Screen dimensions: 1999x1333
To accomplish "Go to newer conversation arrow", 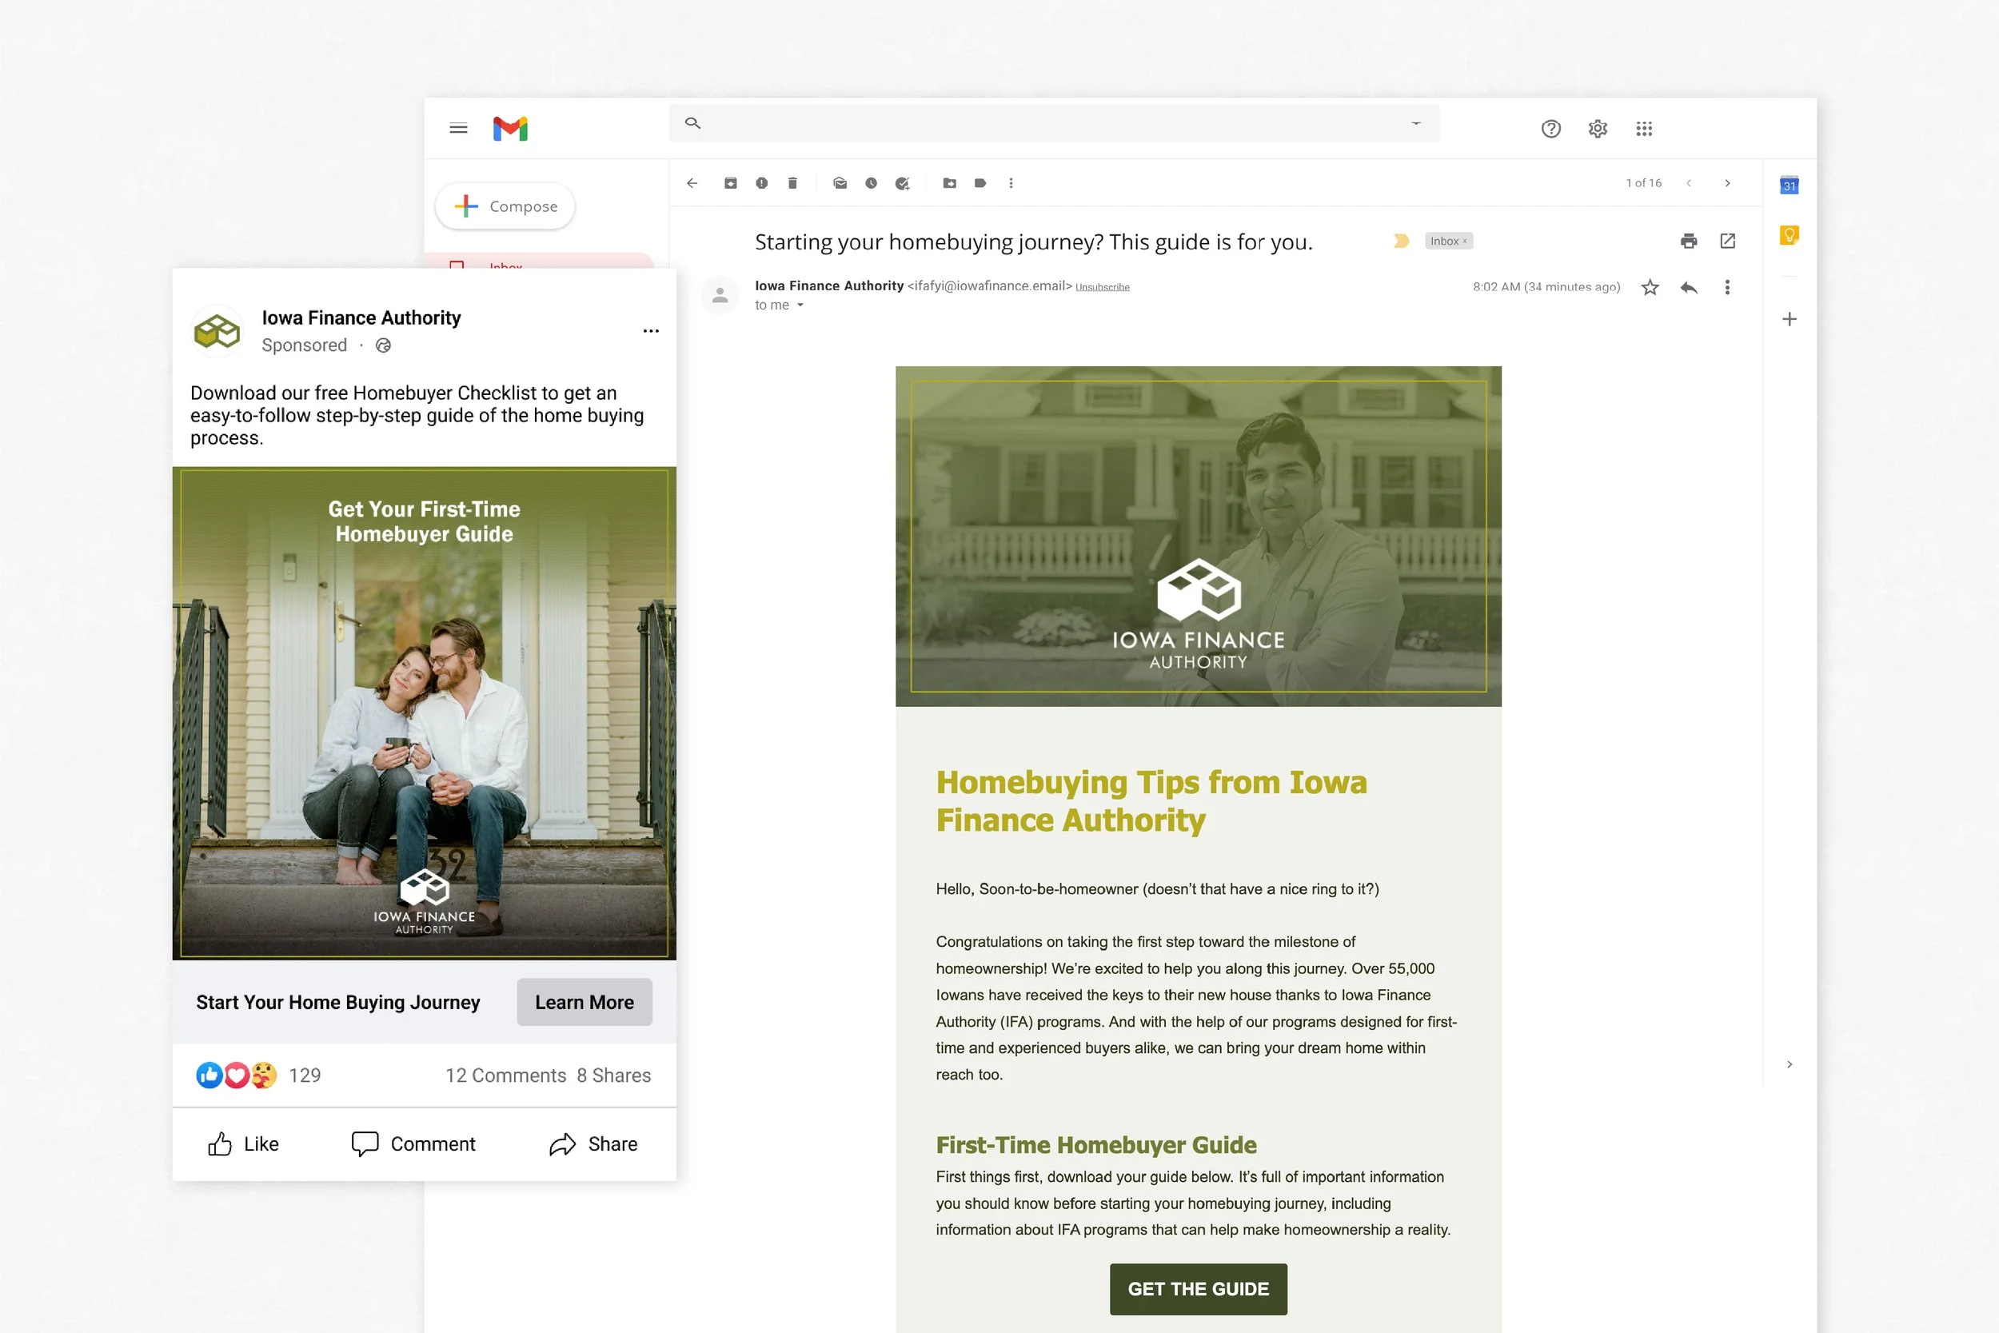I will 1689,183.
